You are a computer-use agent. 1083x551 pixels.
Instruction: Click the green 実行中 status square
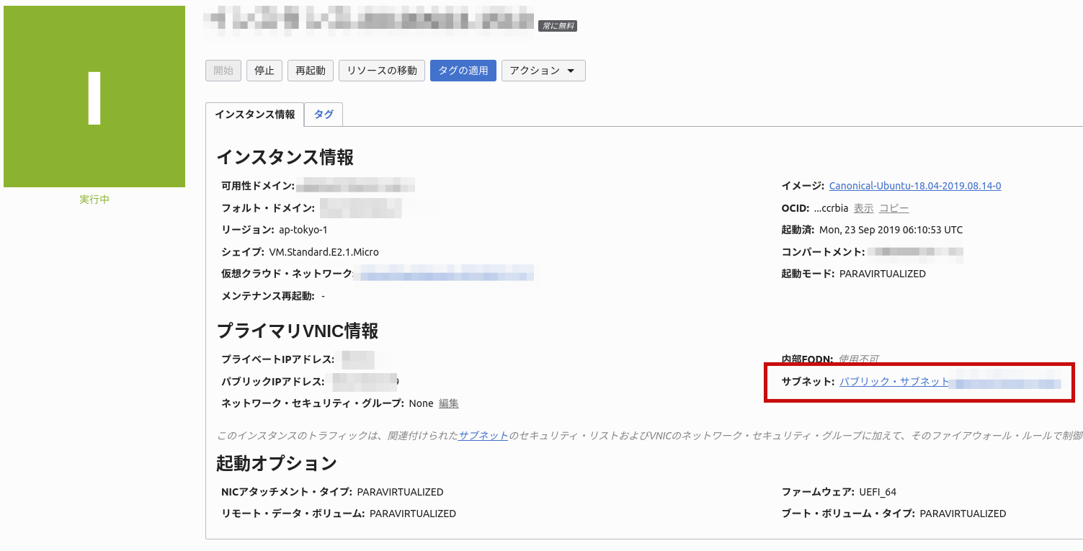(x=94, y=97)
